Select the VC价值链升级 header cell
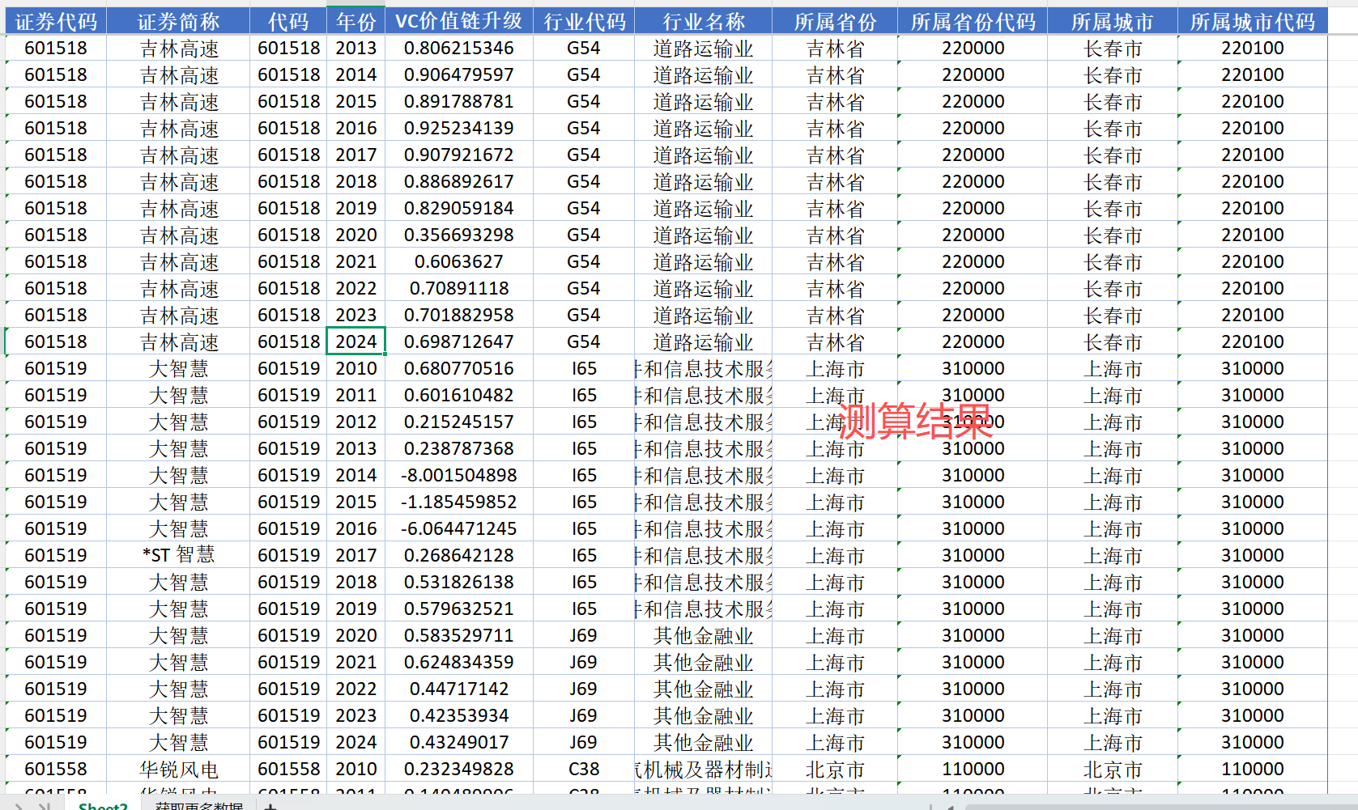The height and width of the screenshot is (810, 1358). pyautogui.click(x=459, y=22)
